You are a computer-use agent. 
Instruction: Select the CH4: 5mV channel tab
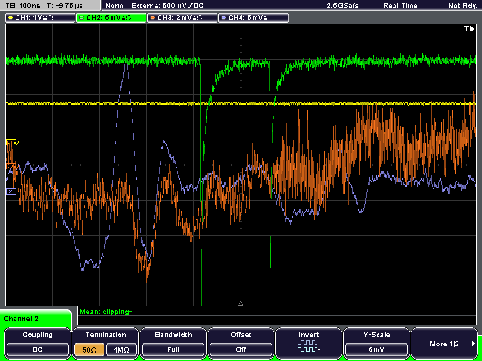pyautogui.click(x=253, y=18)
